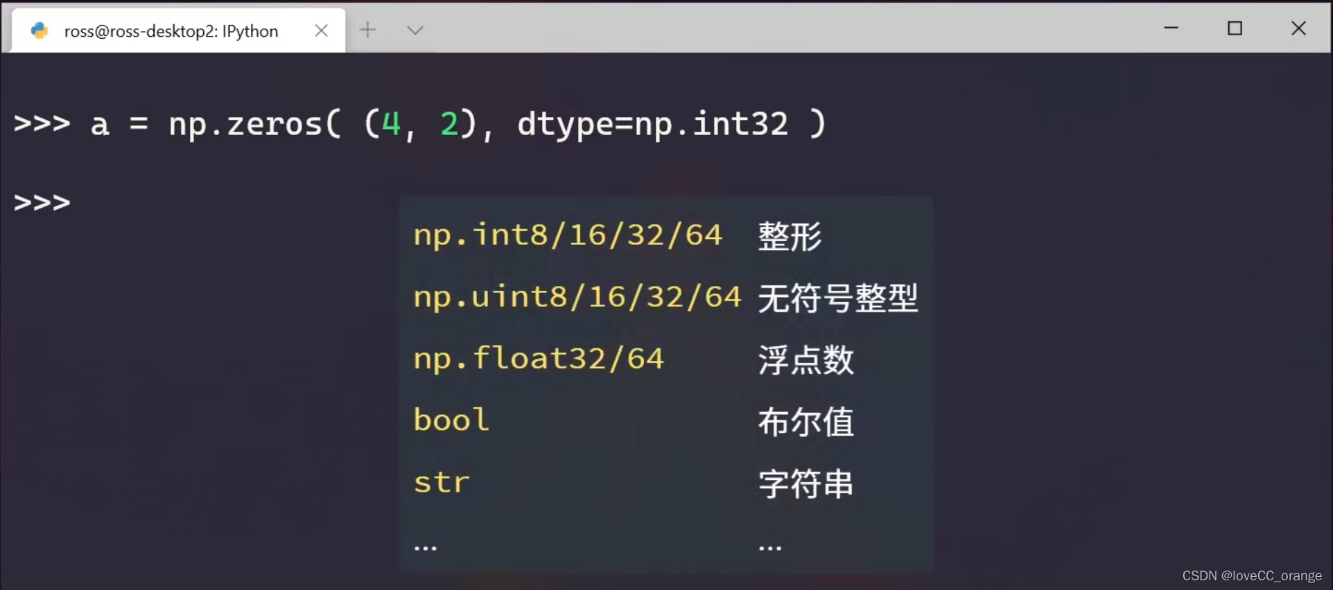Click the Python logo in the tab
Image resolution: width=1333 pixels, height=590 pixels.
click(40, 30)
